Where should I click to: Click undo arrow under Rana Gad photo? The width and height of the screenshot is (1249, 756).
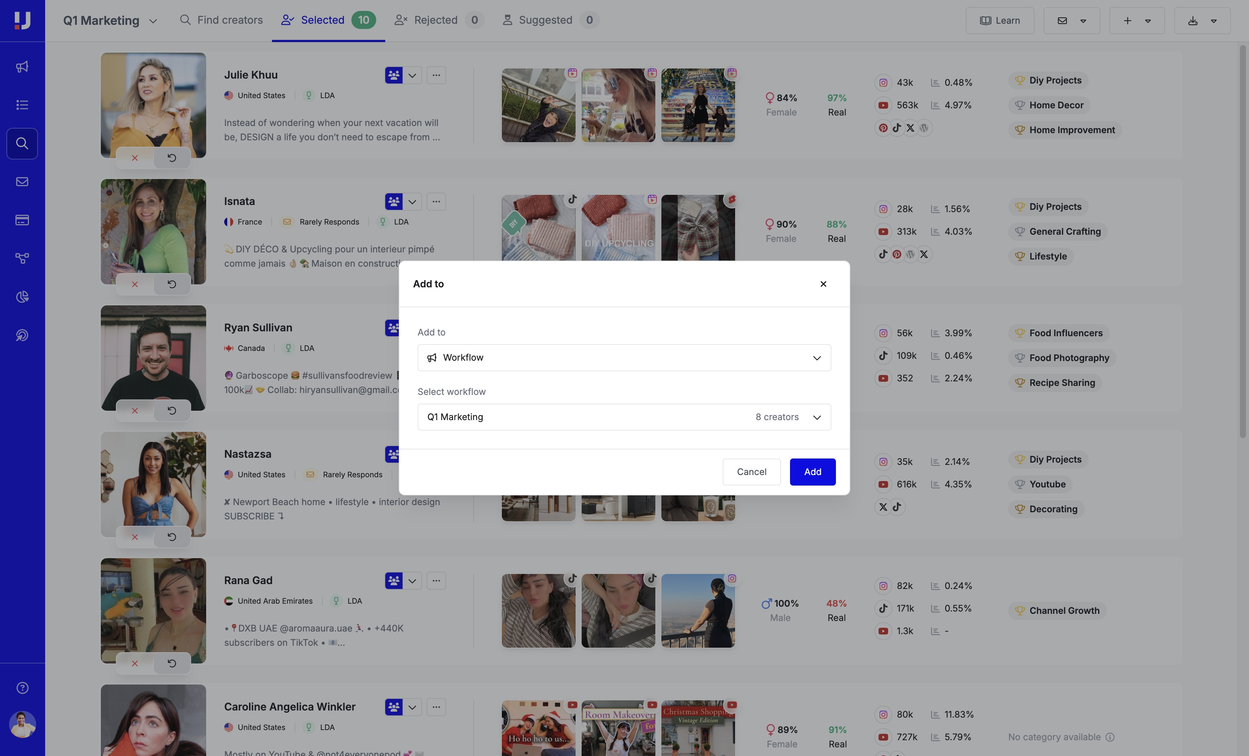click(x=172, y=663)
